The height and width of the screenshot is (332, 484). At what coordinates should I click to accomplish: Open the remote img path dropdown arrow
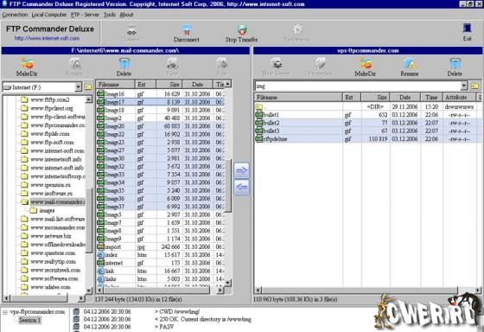point(464,86)
